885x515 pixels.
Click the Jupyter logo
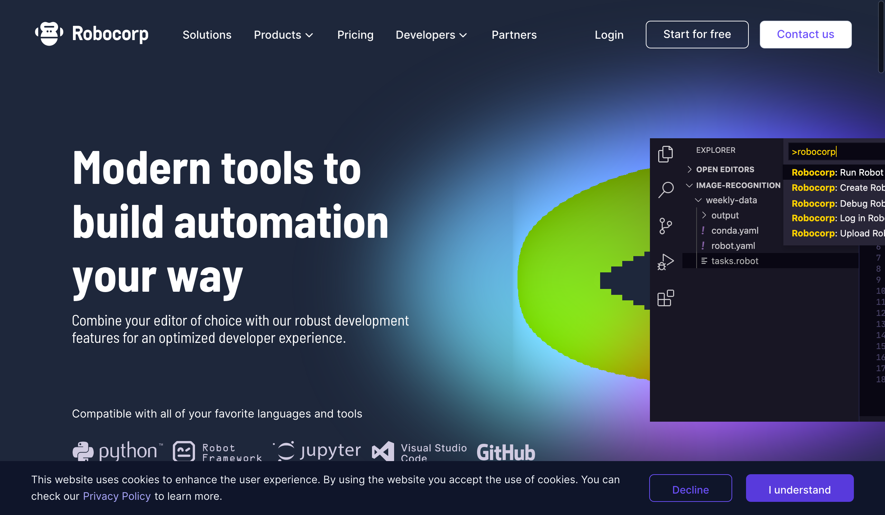pyautogui.click(x=317, y=451)
